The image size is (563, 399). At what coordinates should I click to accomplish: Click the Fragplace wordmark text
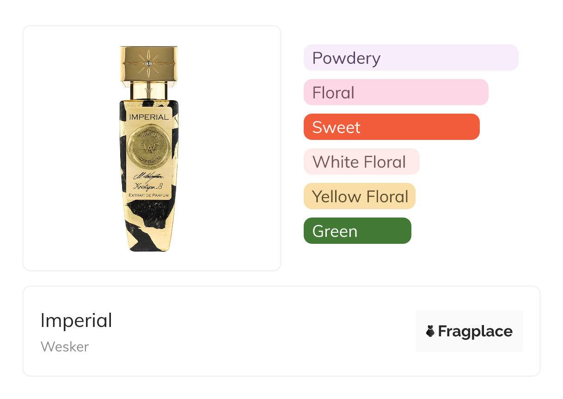(475, 331)
